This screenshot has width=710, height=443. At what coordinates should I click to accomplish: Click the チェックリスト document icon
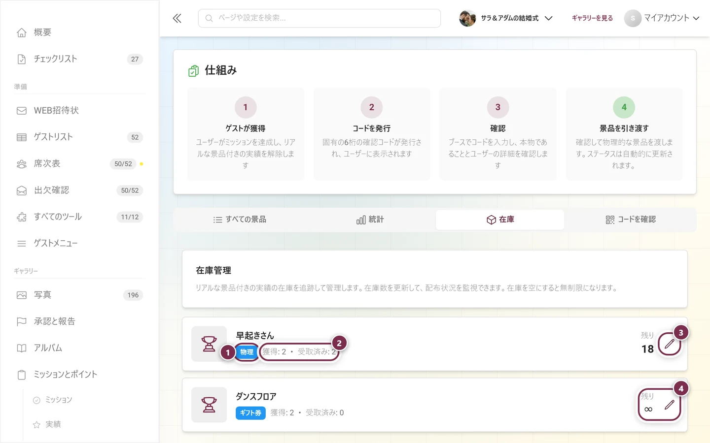click(22, 59)
